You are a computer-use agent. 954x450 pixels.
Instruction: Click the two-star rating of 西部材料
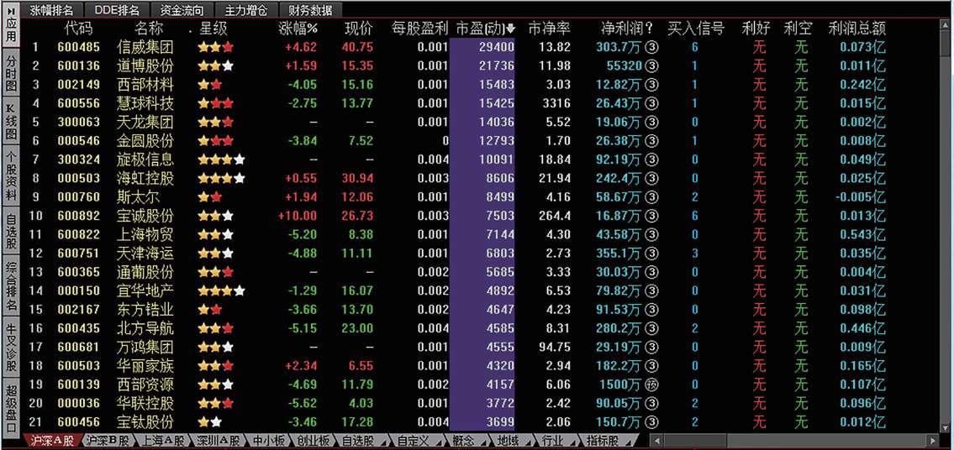click(210, 85)
